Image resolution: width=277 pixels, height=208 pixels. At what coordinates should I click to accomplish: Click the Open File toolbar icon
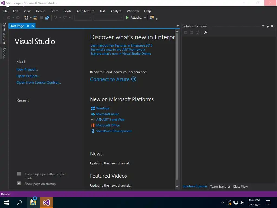point(35,18)
